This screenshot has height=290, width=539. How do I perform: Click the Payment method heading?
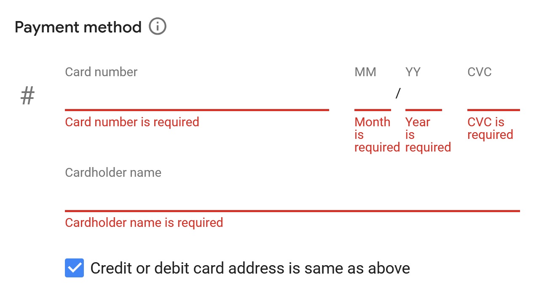click(78, 27)
